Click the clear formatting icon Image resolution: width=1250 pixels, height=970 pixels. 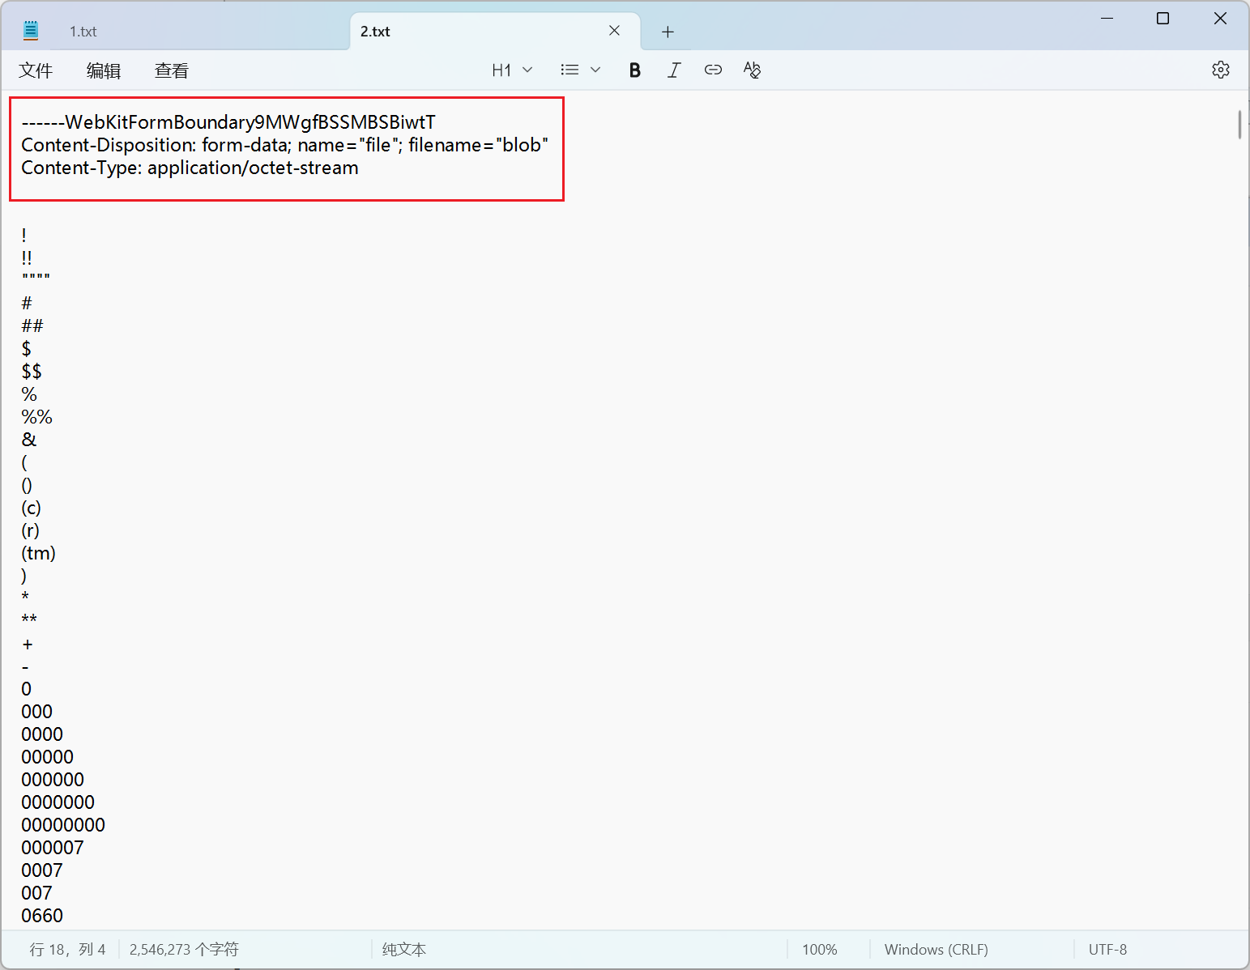[752, 70]
